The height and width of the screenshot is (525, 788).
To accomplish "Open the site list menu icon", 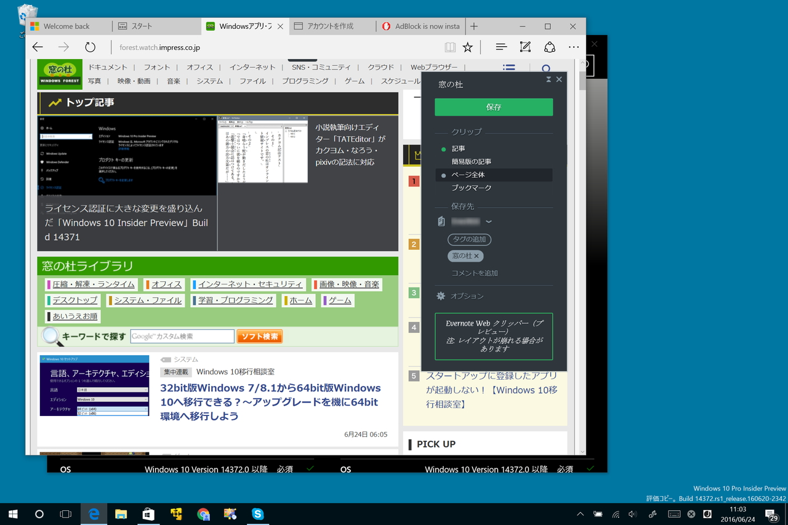I will [509, 68].
